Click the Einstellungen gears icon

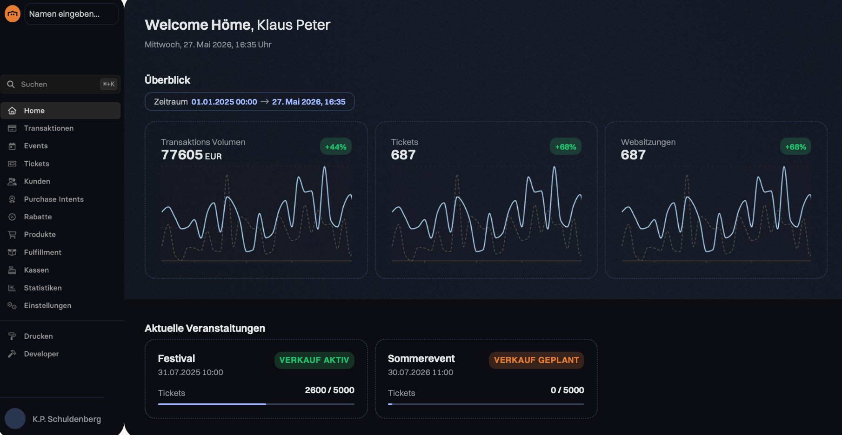(x=12, y=305)
